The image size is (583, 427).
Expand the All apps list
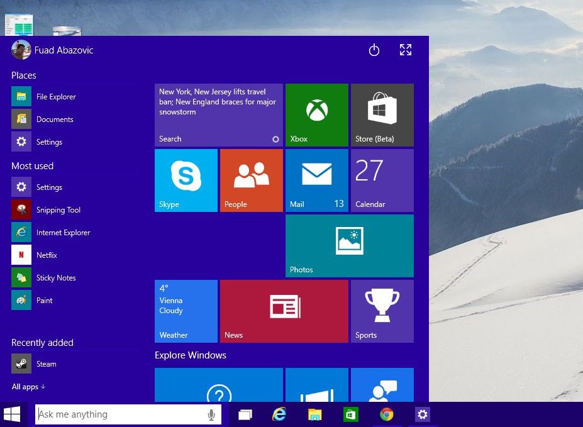(x=28, y=387)
